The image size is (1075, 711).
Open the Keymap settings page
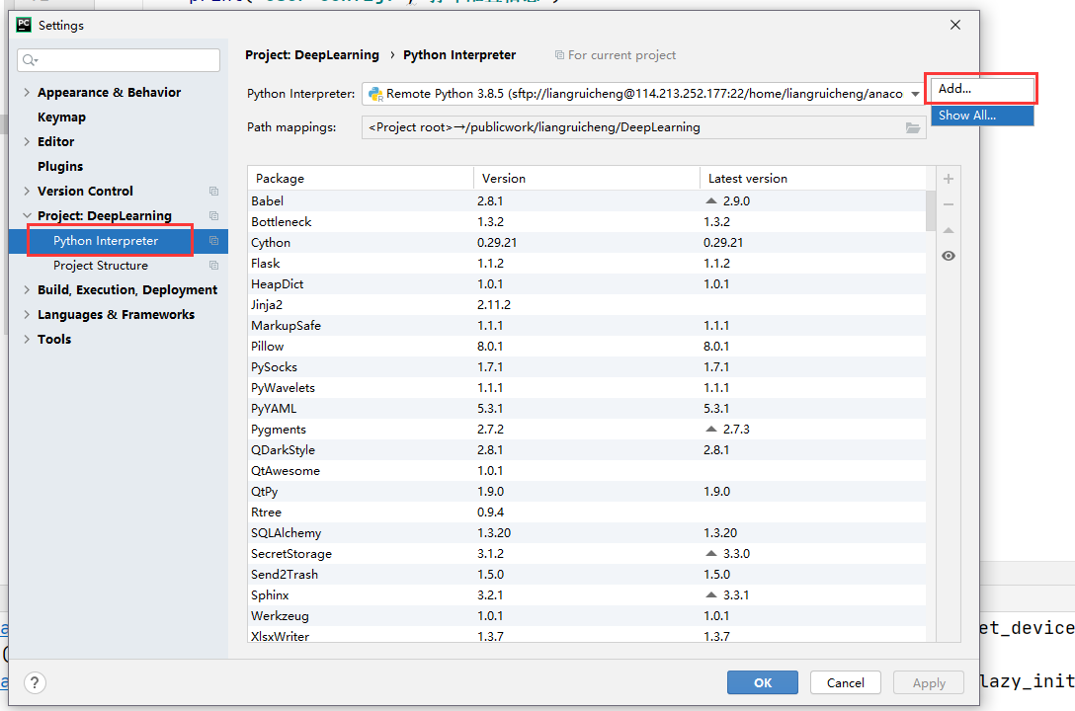61,118
